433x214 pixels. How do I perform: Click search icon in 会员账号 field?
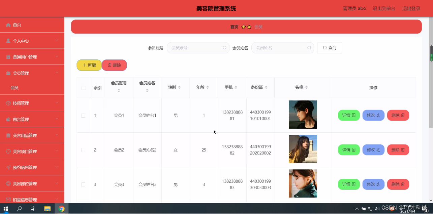[224, 48]
